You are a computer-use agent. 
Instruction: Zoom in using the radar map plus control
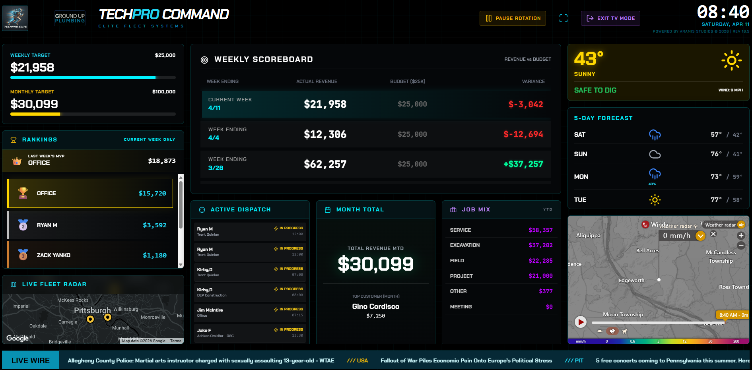pos(741,235)
